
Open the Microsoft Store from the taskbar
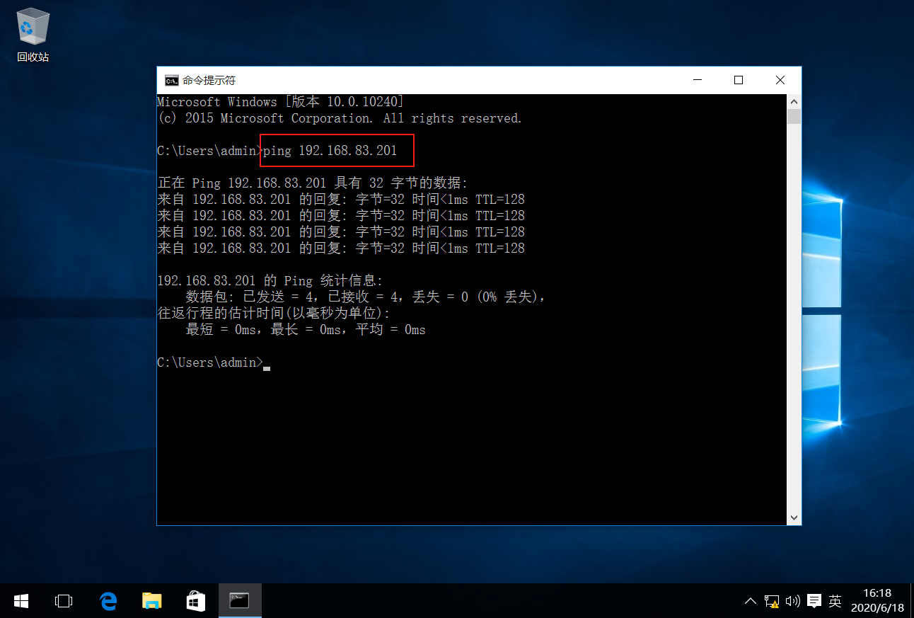[x=195, y=600]
